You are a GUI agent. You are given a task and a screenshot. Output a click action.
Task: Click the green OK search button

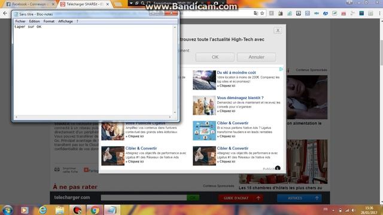click(193, 198)
